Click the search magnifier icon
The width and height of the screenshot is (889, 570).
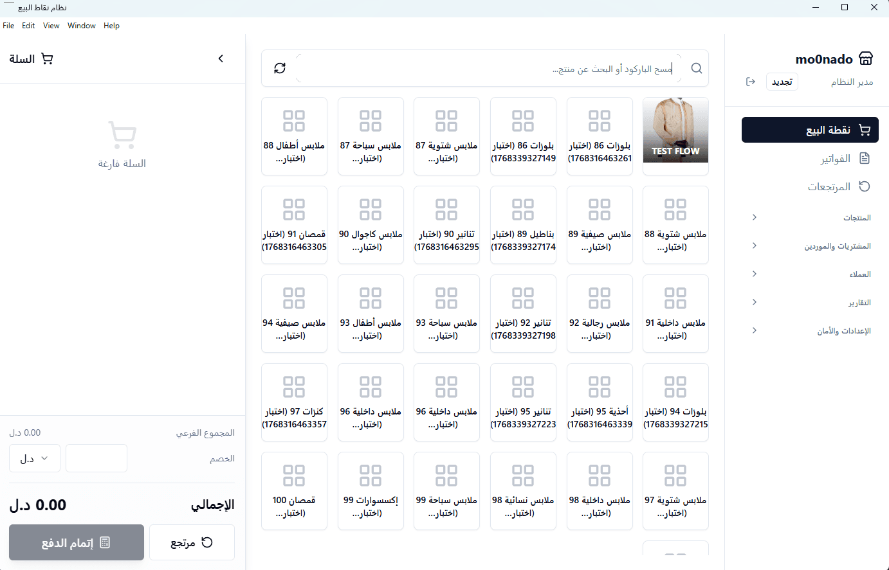(x=697, y=68)
